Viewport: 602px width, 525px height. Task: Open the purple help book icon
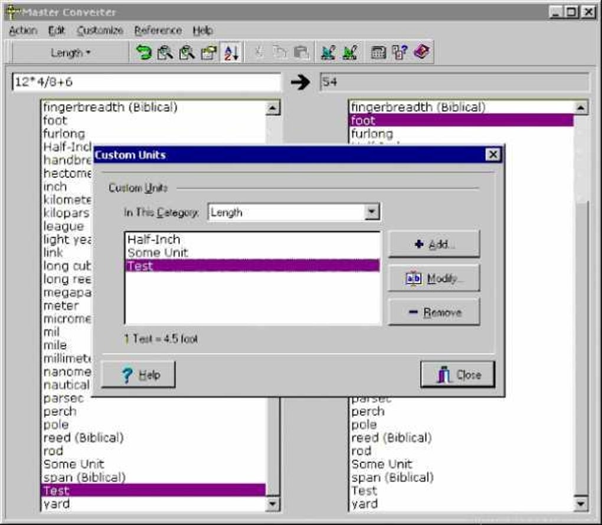[422, 52]
